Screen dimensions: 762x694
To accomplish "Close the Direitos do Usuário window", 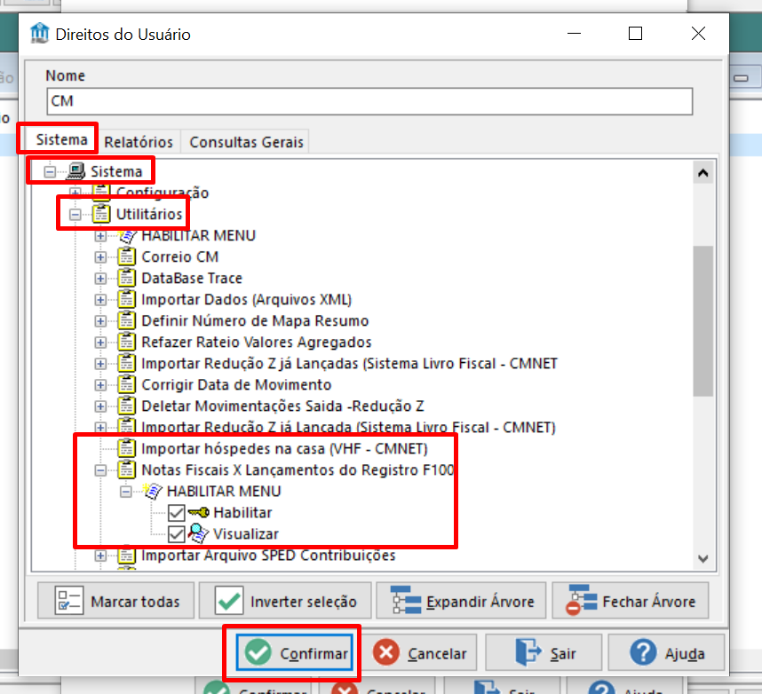I will pyautogui.click(x=698, y=34).
